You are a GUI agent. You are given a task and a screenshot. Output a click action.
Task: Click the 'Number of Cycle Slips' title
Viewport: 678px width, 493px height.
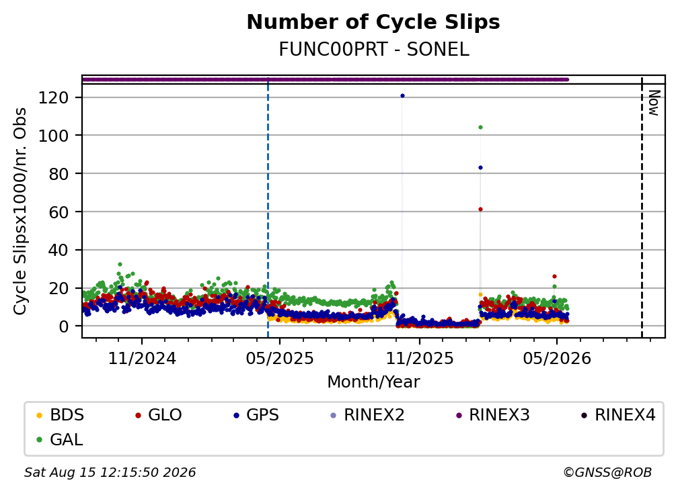pos(373,22)
